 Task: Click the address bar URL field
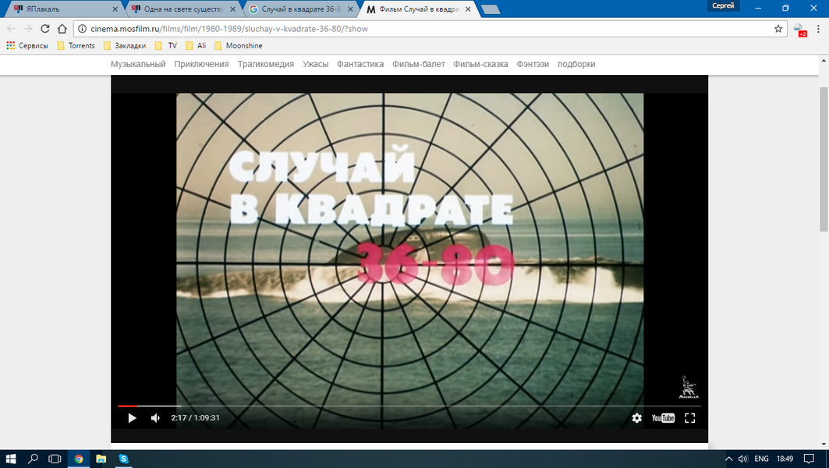point(429,29)
